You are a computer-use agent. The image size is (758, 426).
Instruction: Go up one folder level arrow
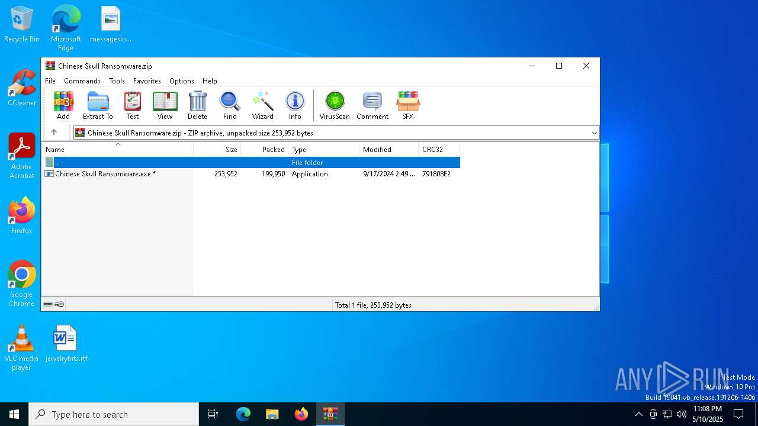pyautogui.click(x=54, y=133)
